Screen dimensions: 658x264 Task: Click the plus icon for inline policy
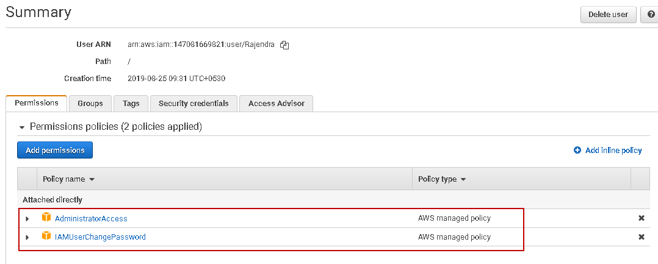pyautogui.click(x=577, y=150)
